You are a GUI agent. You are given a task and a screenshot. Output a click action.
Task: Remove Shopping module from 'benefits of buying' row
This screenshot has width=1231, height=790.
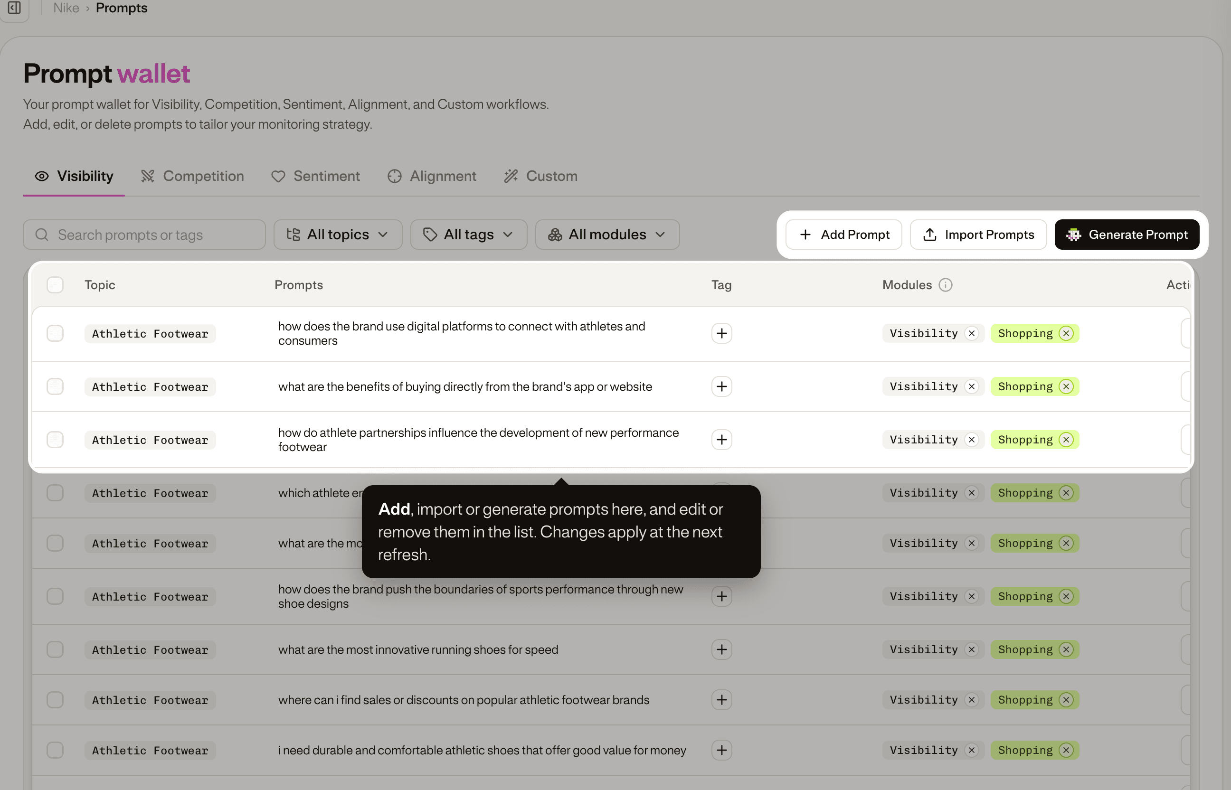(1066, 386)
